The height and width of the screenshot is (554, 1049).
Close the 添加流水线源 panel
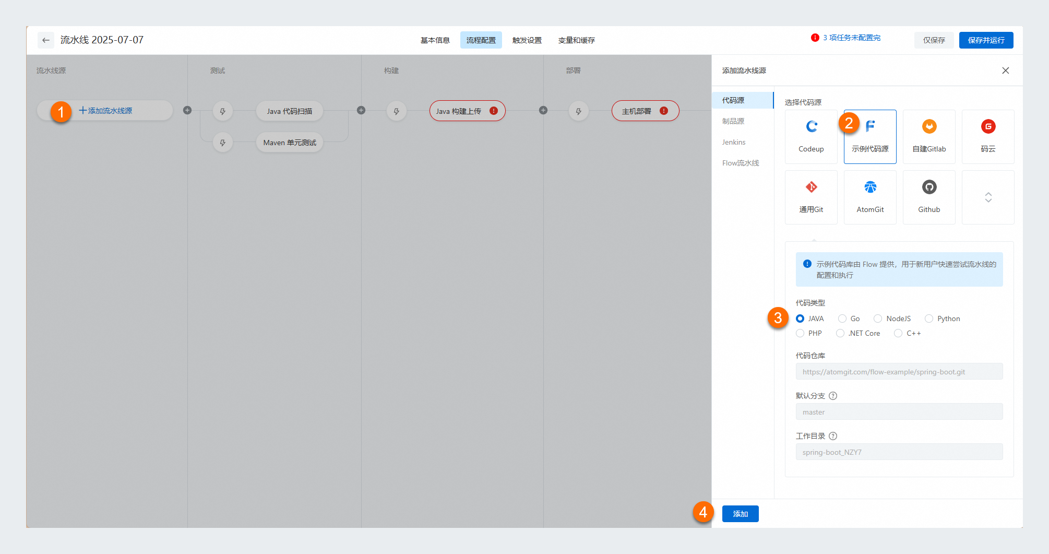point(1006,70)
